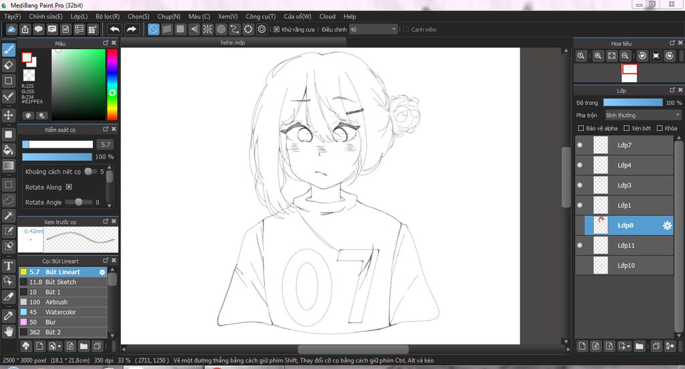Open layer settings gear on Lớp8
685x369 pixels.
667,225
